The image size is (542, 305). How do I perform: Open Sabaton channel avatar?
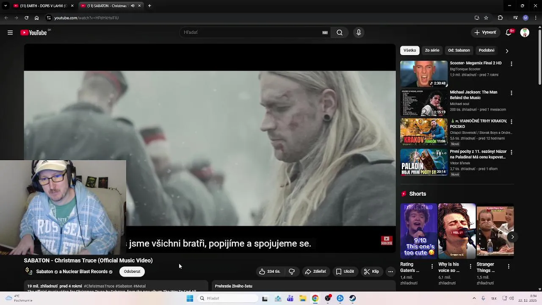(x=29, y=271)
